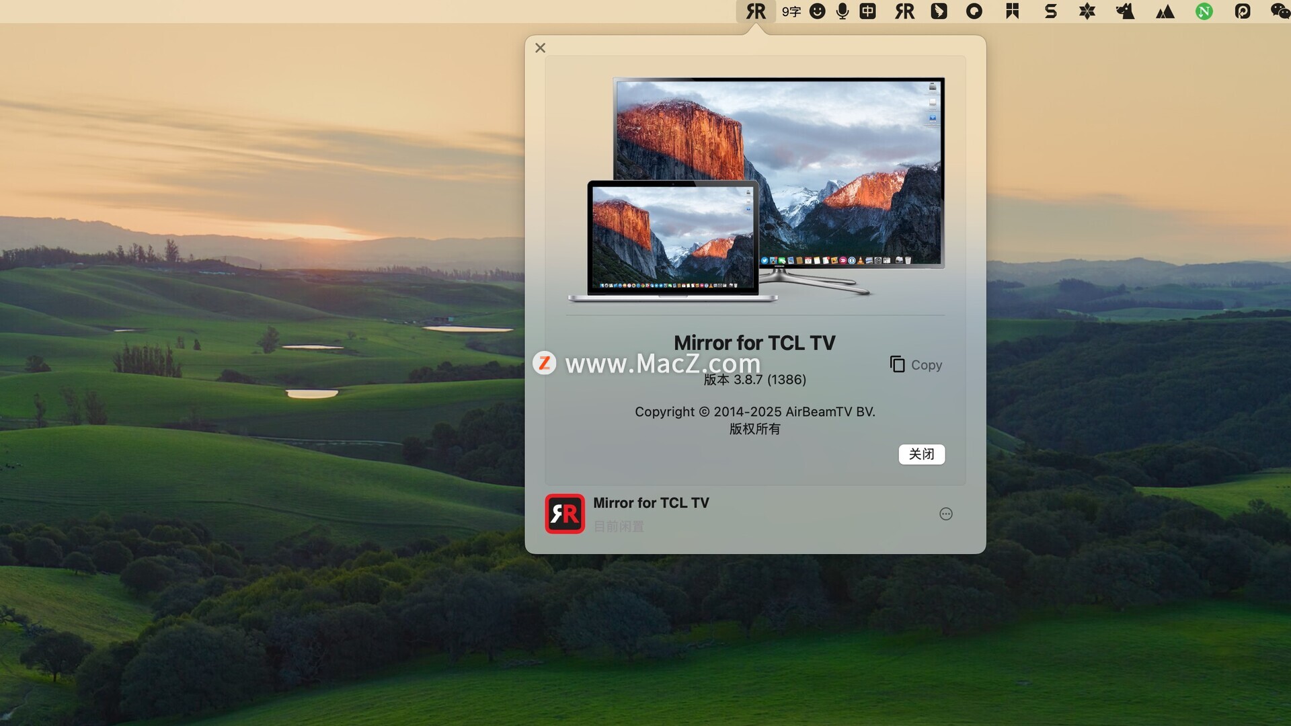Click the '版权所有' text line
The height and width of the screenshot is (726, 1291).
(755, 429)
